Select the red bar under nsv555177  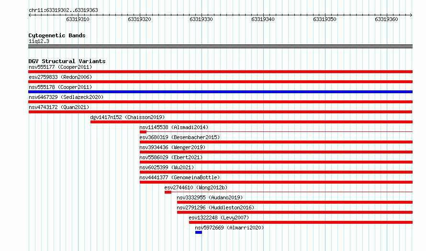tap(220, 72)
